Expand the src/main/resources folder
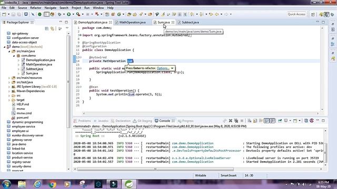The width and height of the screenshot is (337, 189). (9, 78)
